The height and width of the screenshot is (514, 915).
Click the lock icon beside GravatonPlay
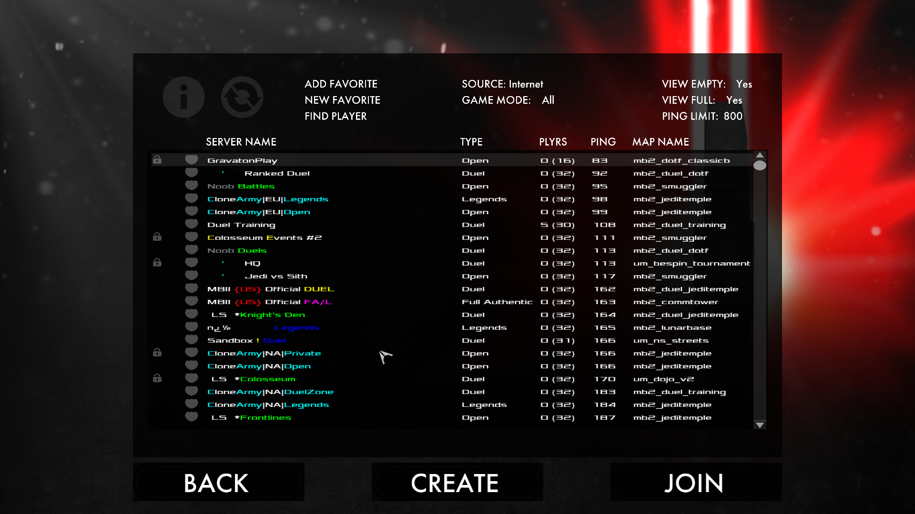157,160
